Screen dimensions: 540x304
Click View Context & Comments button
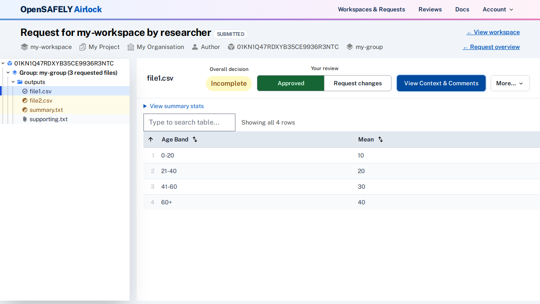[441, 83]
